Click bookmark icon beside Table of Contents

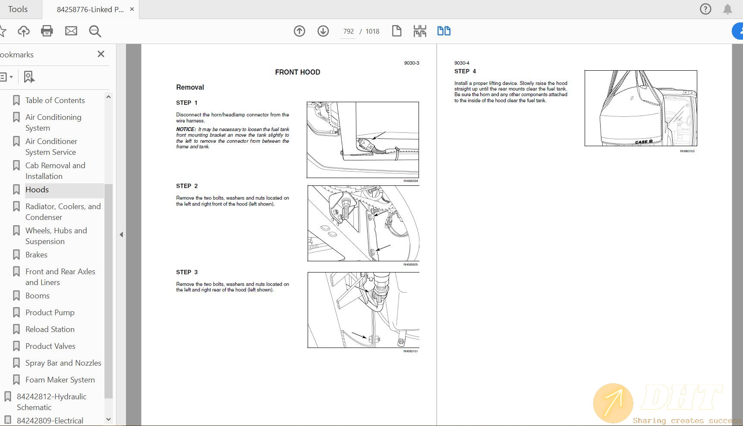[16, 100]
